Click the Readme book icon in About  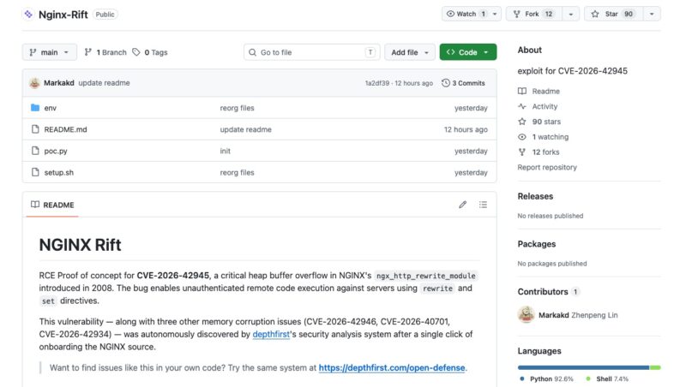coord(522,91)
